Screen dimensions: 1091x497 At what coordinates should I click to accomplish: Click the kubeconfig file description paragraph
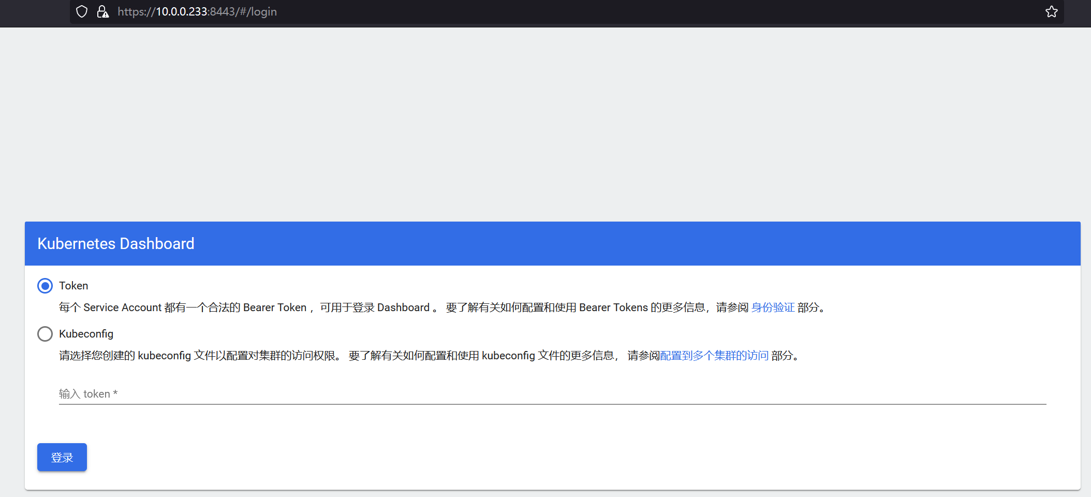tap(431, 356)
